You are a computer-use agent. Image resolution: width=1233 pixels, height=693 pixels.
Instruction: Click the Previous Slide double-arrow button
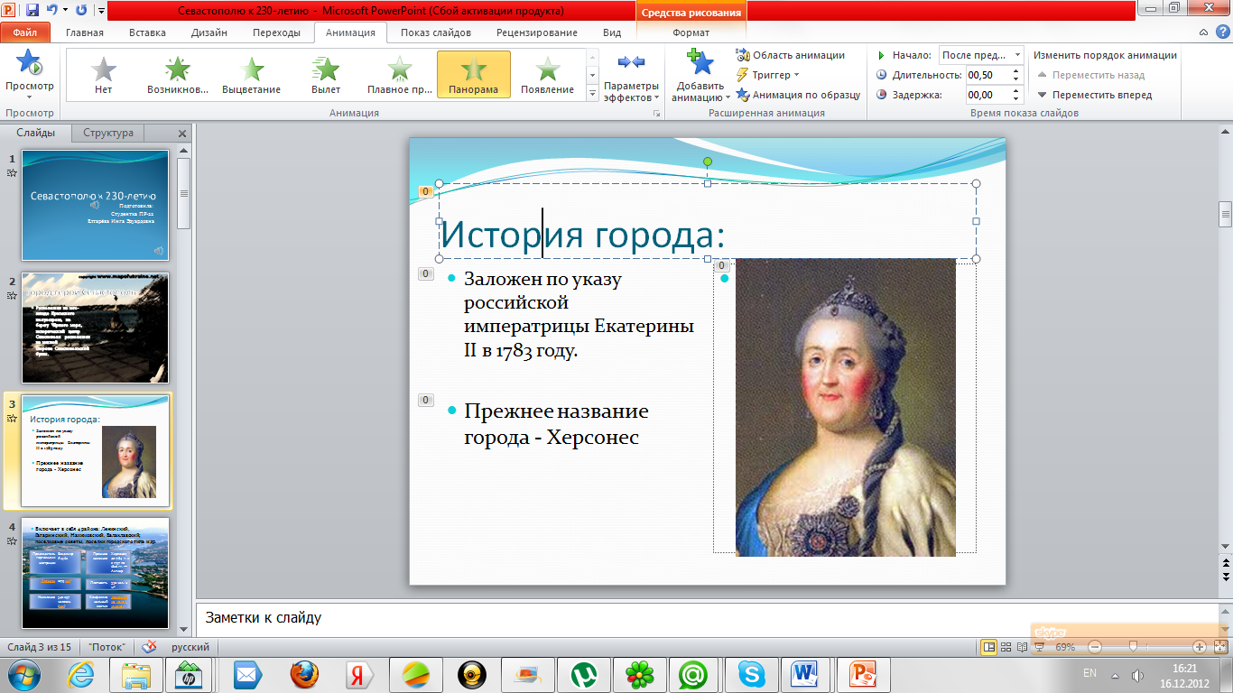1225,562
